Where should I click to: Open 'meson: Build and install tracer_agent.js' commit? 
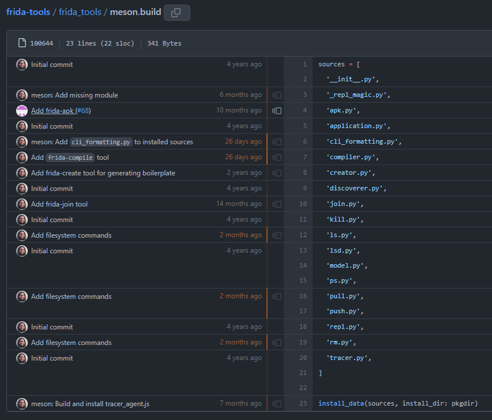(90, 404)
